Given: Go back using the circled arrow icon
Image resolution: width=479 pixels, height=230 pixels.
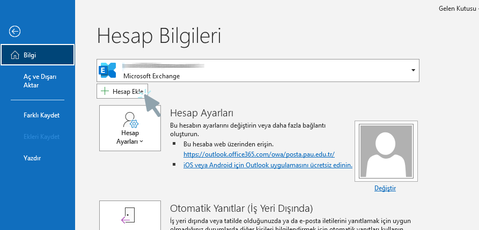Looking at the screenshot, I should 14,31.
